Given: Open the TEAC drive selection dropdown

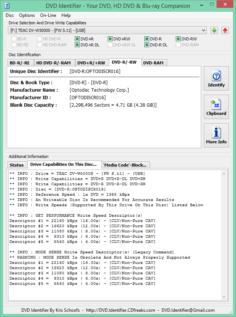Looking at the screenshot, I should [x=107, y=30].
